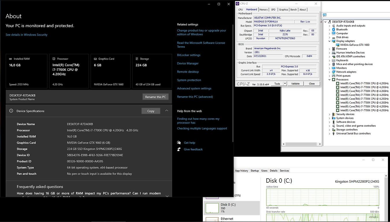Open the Memory tab in CPU-Z

[x=263, y=10]
